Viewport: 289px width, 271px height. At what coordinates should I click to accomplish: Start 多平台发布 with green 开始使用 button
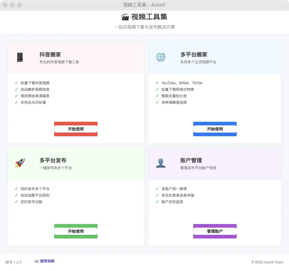[x=76, y=231]
